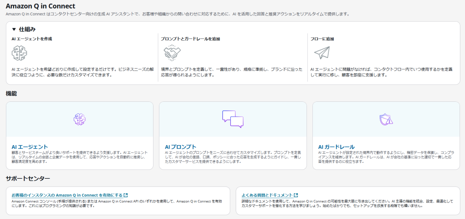Click the chat bubbles icon in AI プロンプト card
Screen dimensions: 465x219
(x=233, y=119)
